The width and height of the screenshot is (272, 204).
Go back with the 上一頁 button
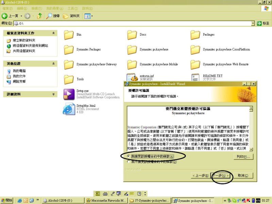coord(10,16)
